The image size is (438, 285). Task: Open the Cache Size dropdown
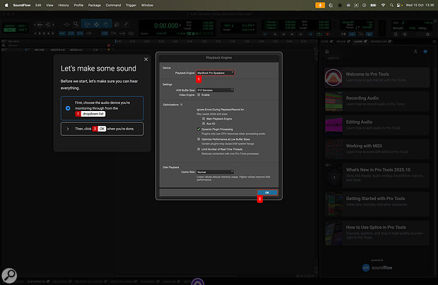point(215,172)
